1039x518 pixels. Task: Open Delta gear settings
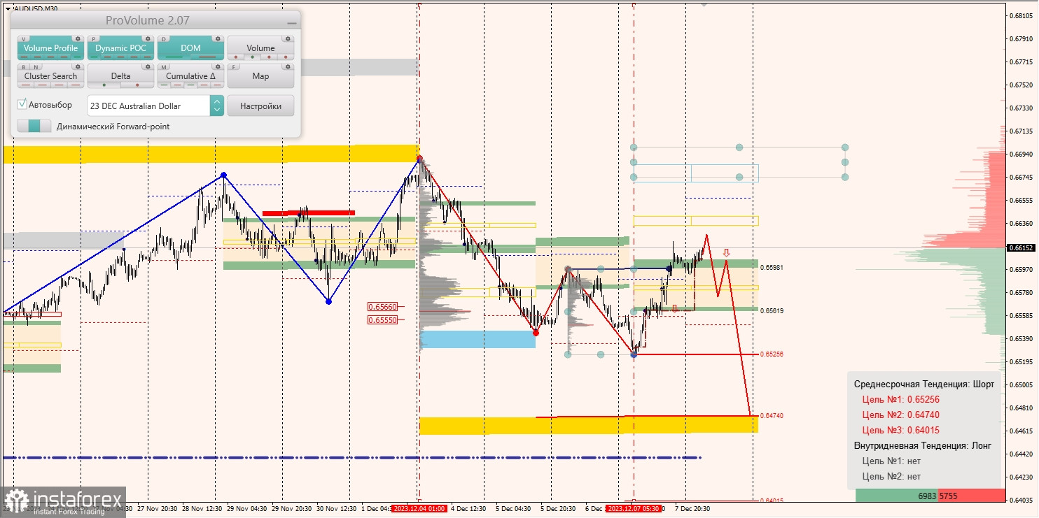148,66
